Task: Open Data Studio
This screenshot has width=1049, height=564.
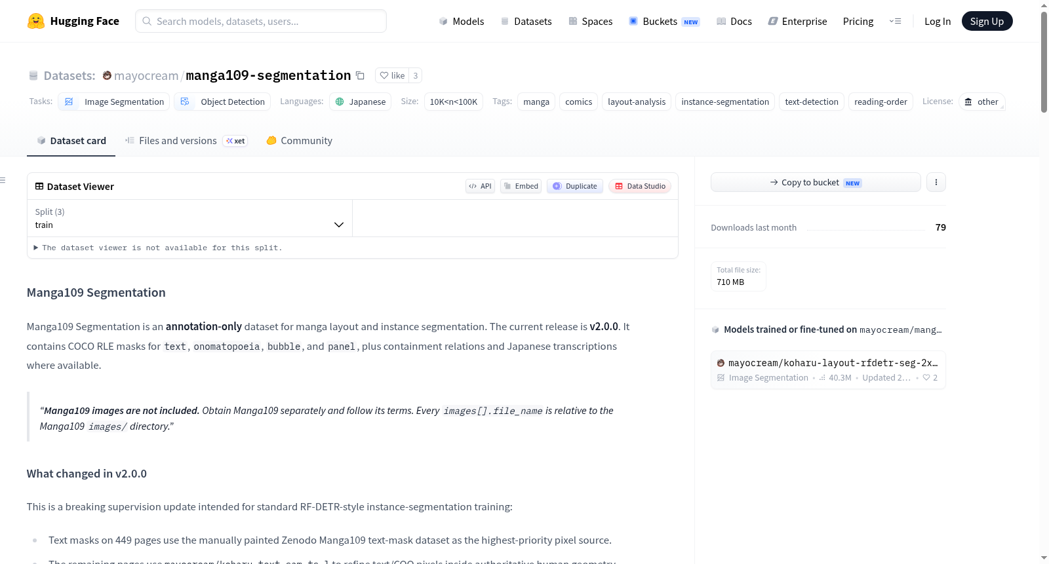Action: (x=640, y=186)
